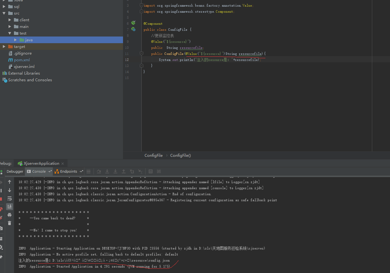
Task: Click the Up the stack trace arrow
Action: [x=10, y=182]
